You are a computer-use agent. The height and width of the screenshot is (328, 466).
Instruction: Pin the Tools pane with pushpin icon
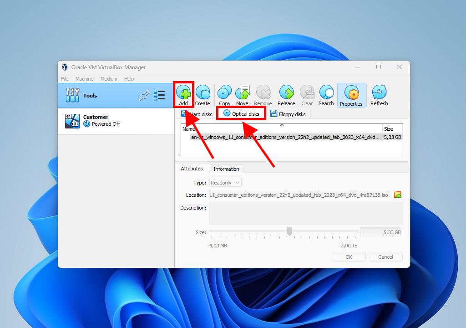[x=144, y=95]
